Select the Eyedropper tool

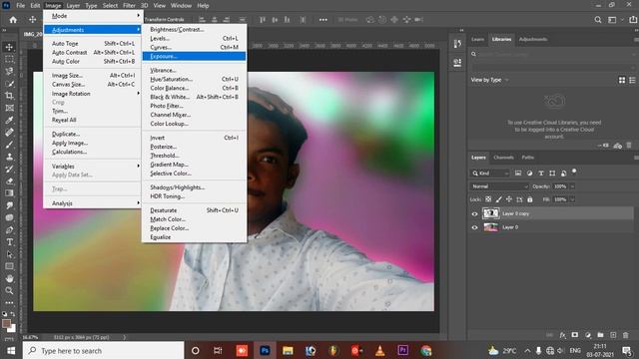coord(9,120)
